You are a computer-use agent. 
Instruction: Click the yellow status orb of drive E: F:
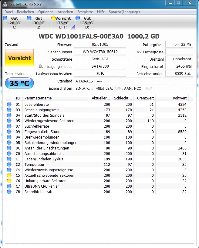(x=53, y=18)
